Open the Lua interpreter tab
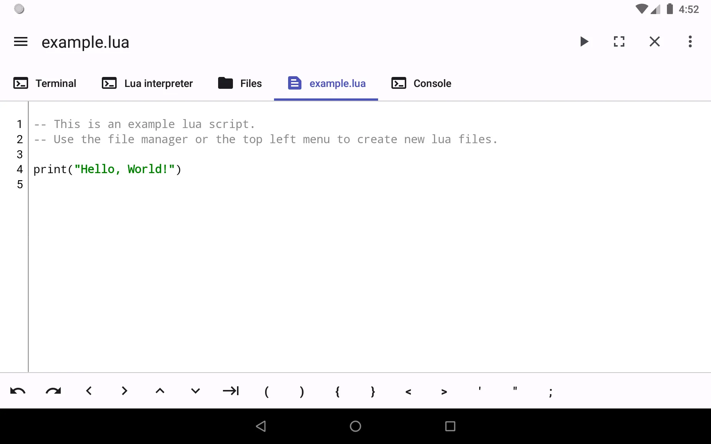 [x=147, y=83]
